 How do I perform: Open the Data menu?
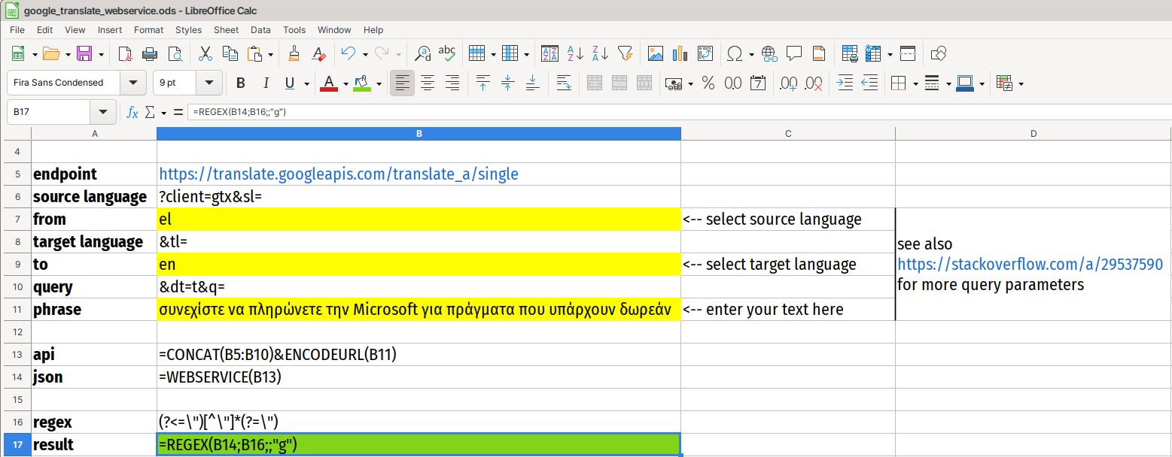coord(260,30)
